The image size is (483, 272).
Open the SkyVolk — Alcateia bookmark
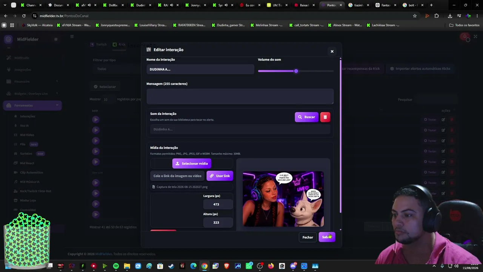(x=37, y=25)
